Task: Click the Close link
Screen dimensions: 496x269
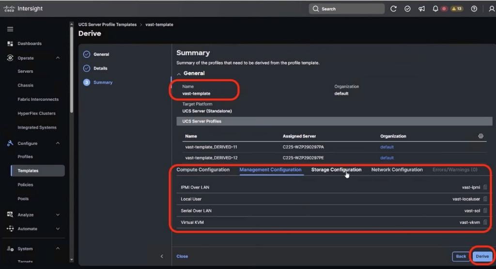Action: tap(182, 256)
